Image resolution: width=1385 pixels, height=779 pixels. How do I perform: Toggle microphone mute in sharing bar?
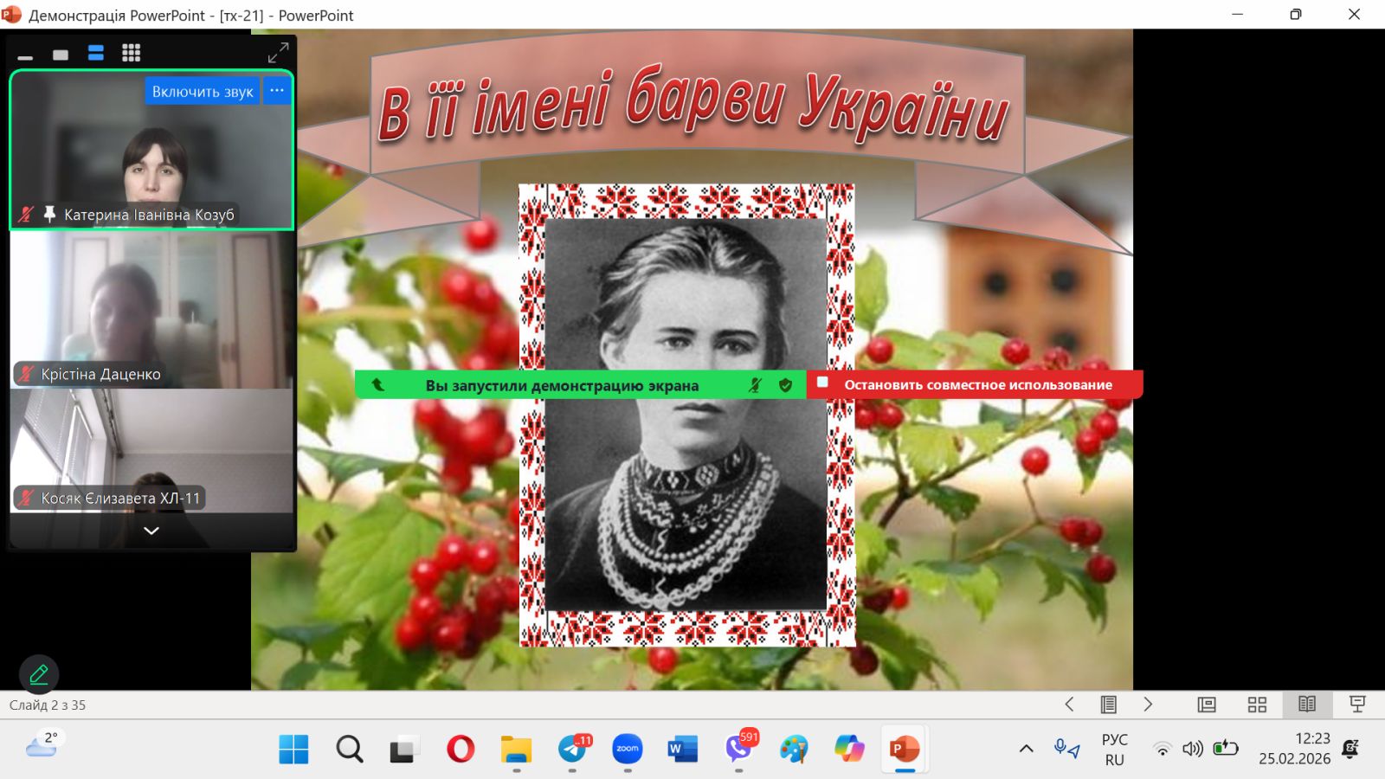point(755,385)
